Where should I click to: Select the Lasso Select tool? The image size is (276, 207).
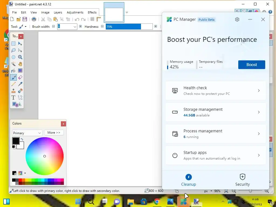coord(13,50)
